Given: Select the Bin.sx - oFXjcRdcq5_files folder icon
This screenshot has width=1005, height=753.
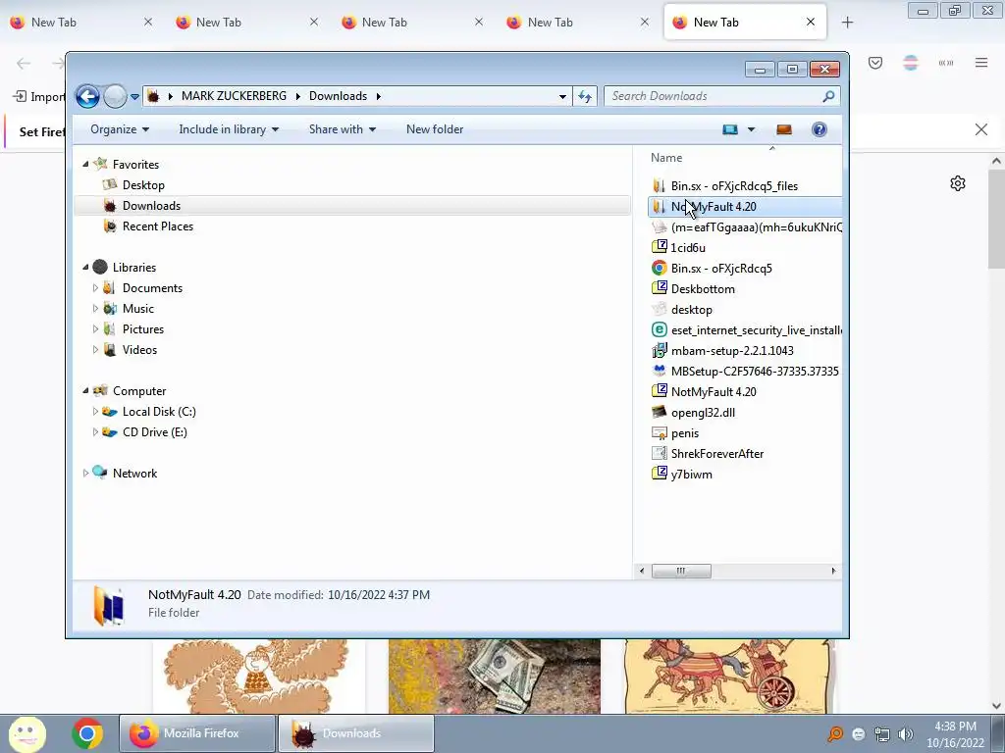Looking at the screenshot, I should click(x=659, y=185).
